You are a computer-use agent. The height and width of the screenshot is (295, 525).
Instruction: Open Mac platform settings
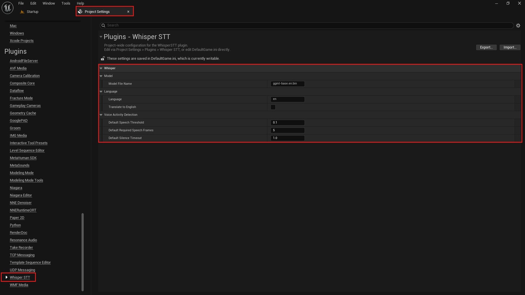tap(13, 26)
